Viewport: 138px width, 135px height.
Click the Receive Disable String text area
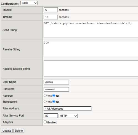91,68
